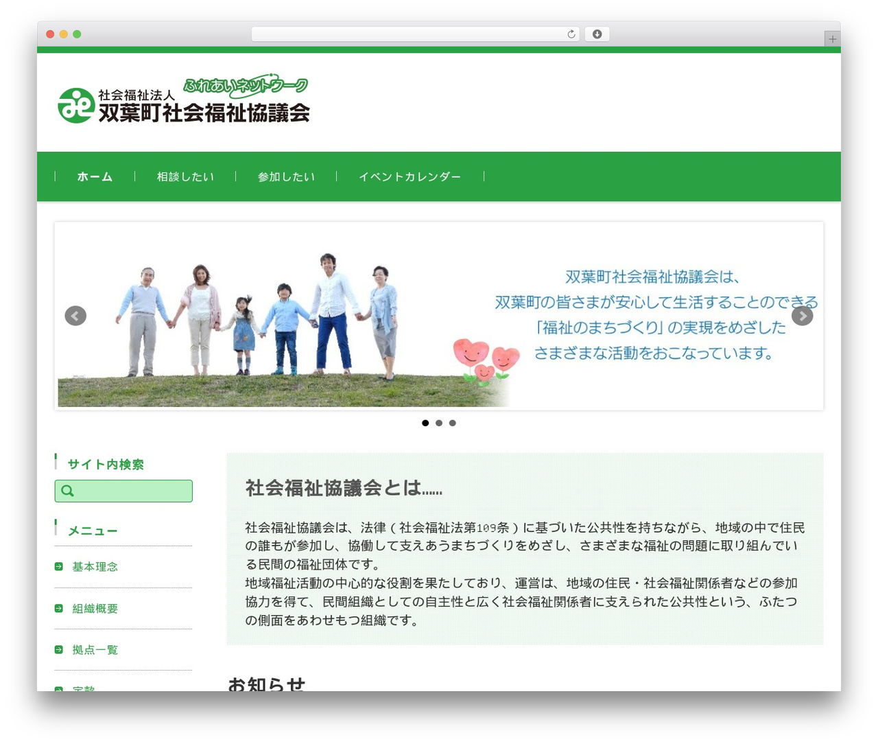Click the 双葉町社会福祉協議会 site title
The image size is (878, 744).
(204, 113)
